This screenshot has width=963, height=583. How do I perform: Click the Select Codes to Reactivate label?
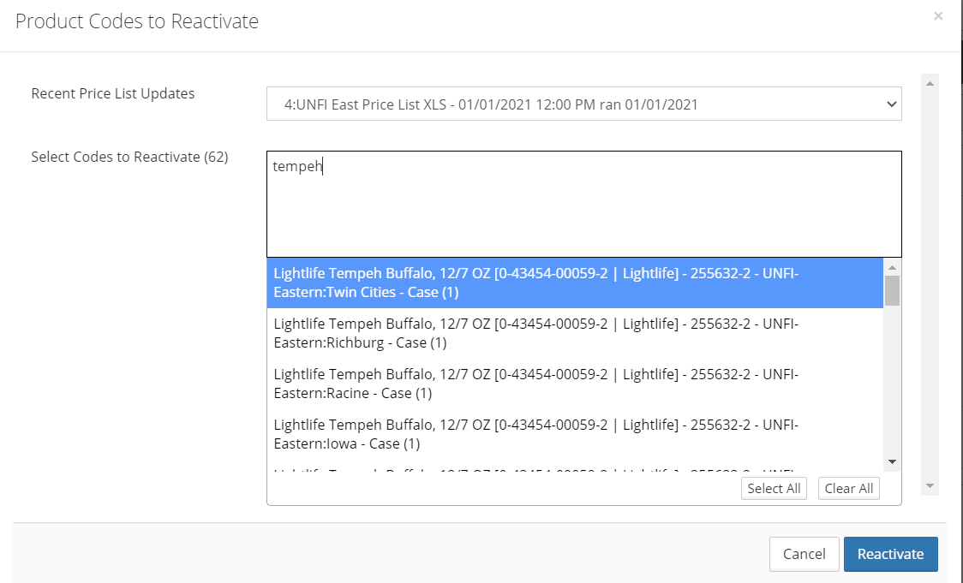129,157
